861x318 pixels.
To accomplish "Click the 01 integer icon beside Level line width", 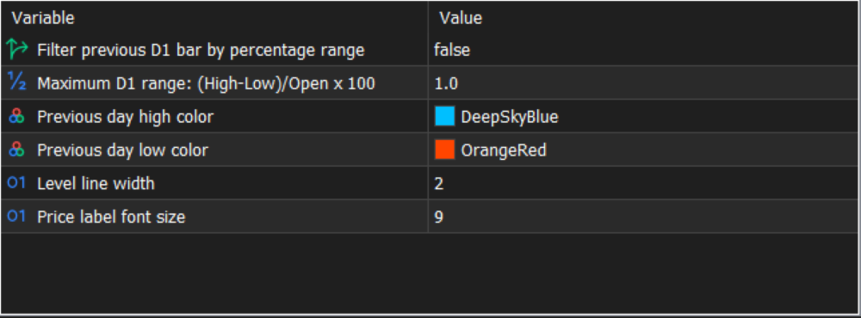I will point(16,183).
